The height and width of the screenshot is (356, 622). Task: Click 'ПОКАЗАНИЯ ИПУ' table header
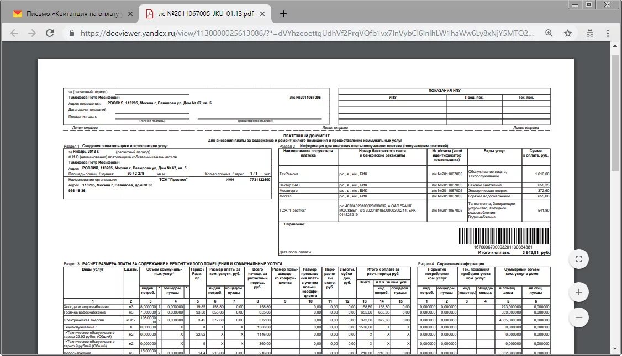[x=444, y=90]
